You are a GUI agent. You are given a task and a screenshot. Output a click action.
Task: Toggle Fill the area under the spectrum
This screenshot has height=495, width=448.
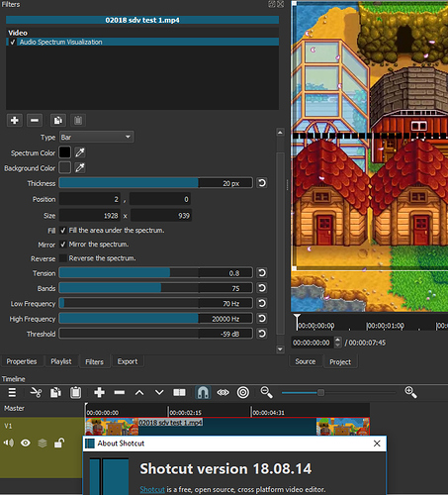[x=63, y=231]
